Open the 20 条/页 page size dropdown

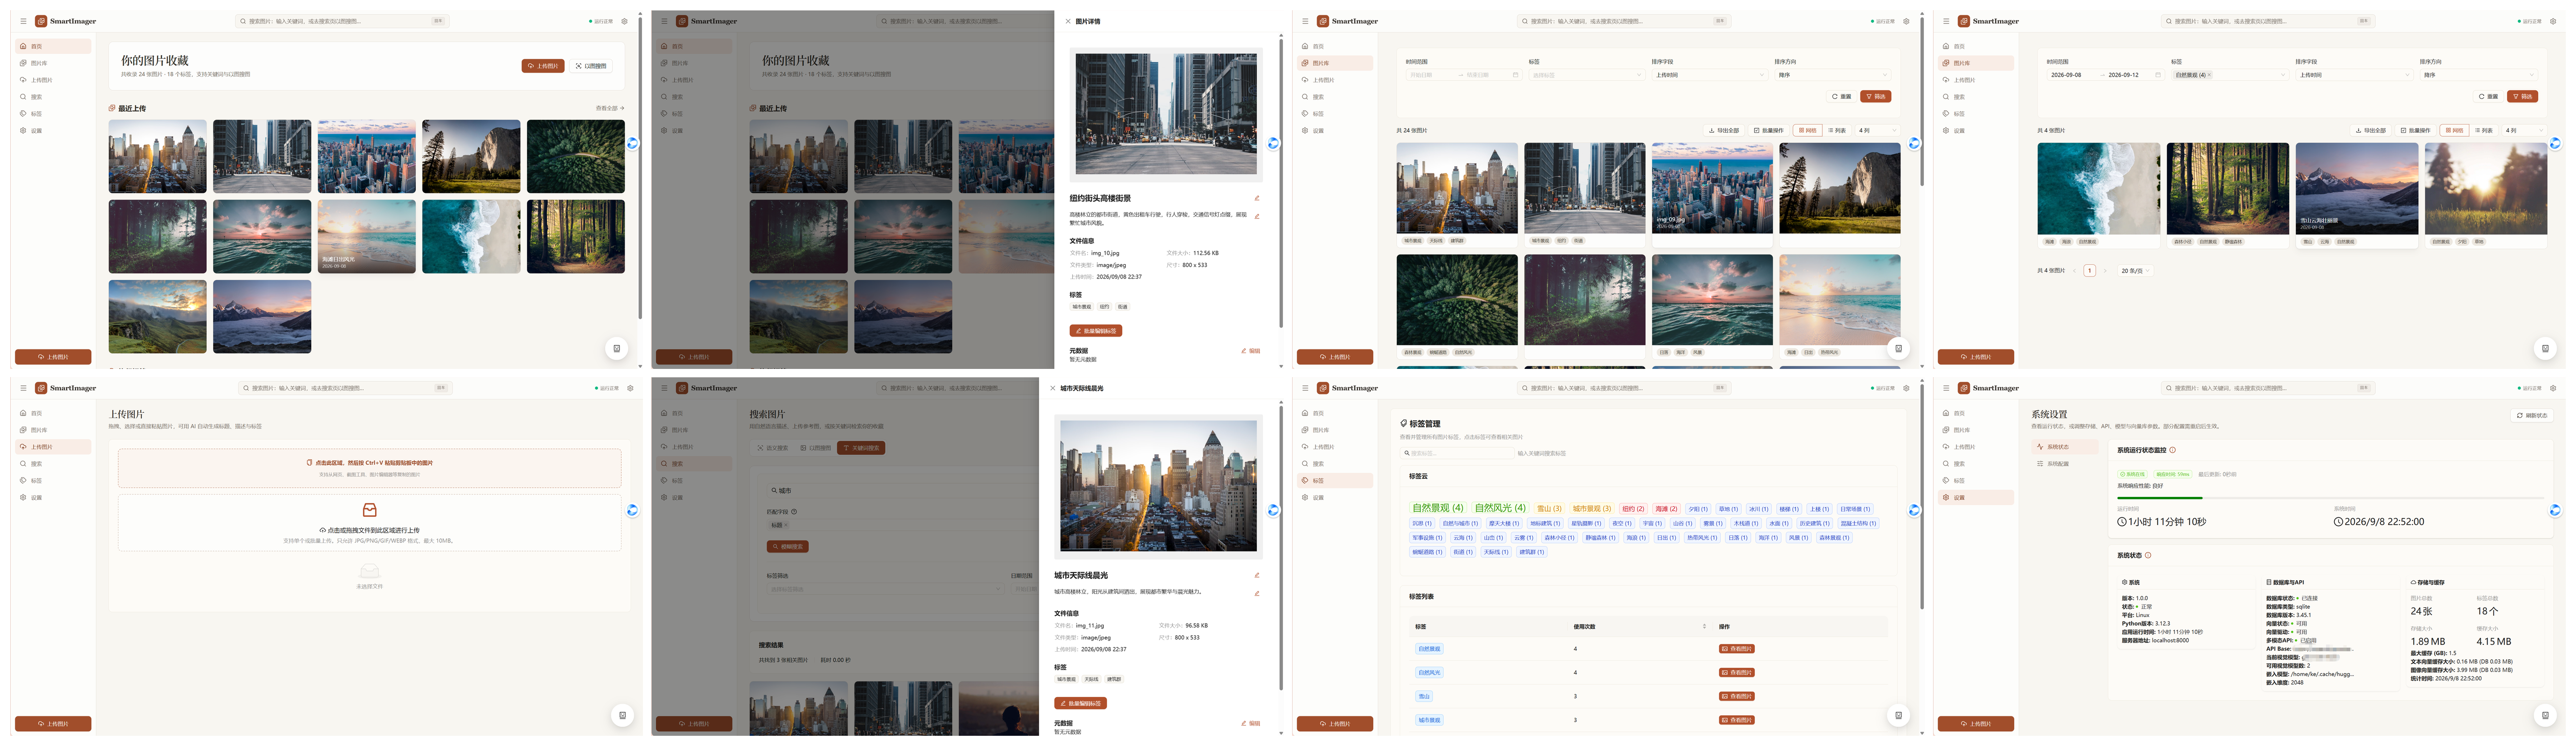(x=2135, y=271)
